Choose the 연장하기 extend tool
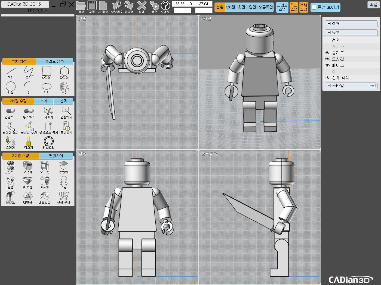Viewport: 381px width, 285px height. 66,112
